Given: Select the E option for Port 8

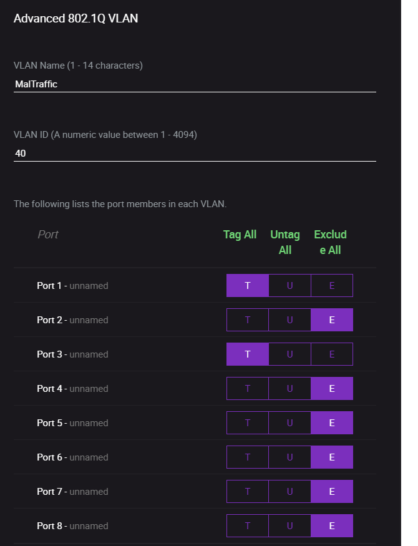Looking at the screenshot, I should 332,526.
